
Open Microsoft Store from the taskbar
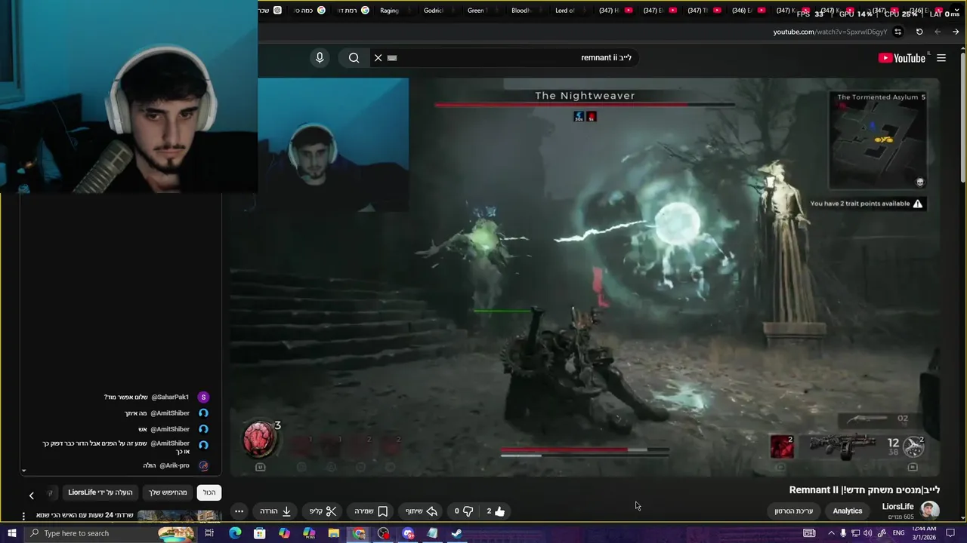(259, 533)
